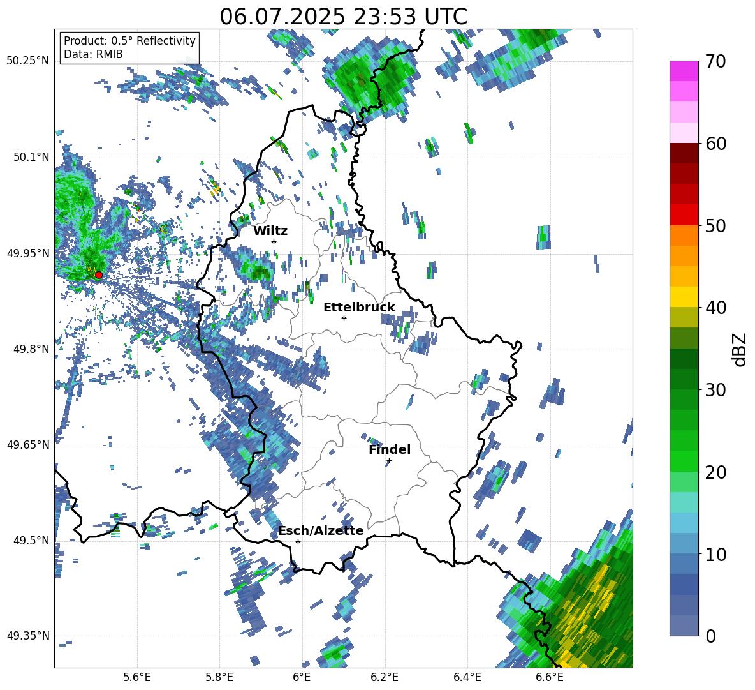Click the Ettelbruck city label
The height and width of the screenshot is (690, 755).
(x=359, y=308)
